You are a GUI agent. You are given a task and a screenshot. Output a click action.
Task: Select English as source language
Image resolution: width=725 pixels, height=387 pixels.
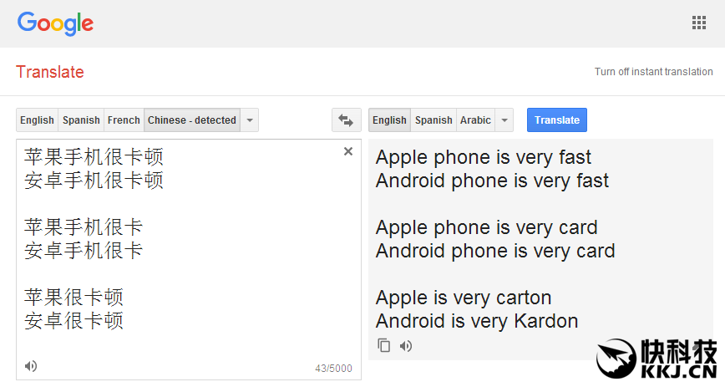coord(37,120)
